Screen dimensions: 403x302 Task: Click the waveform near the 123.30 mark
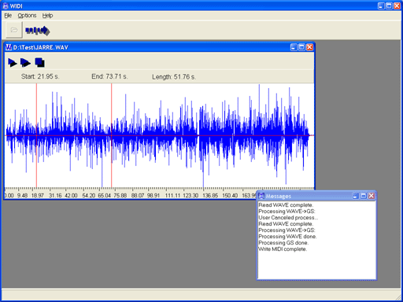coord(190,135)
